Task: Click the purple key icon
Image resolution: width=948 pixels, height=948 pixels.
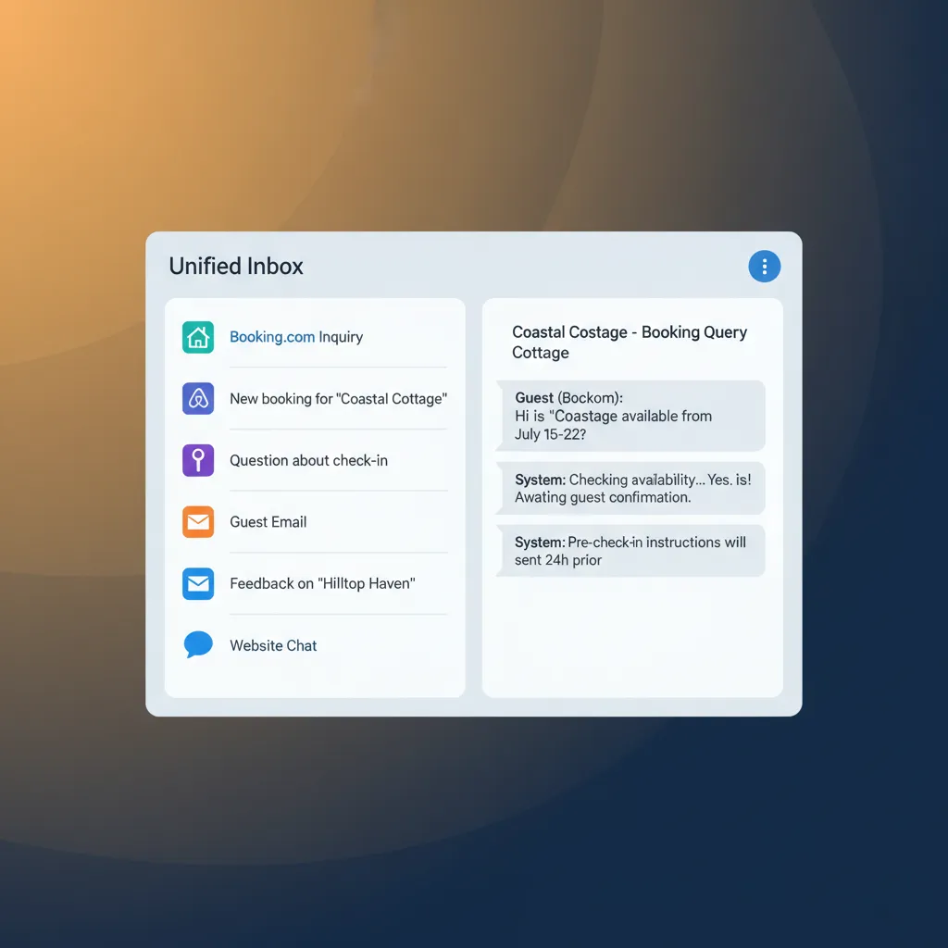Action: pos(198,460)
